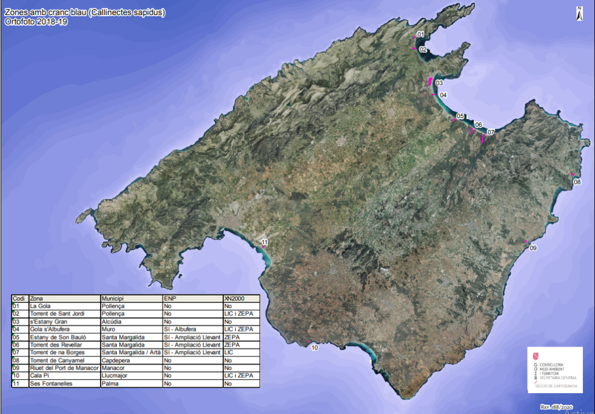This screenshot has height=414, width=595.
Task: Click map marker 08 on east coast
Action: click(572, 174)
